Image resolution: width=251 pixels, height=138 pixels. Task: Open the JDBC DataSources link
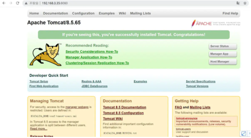(95, 86)
